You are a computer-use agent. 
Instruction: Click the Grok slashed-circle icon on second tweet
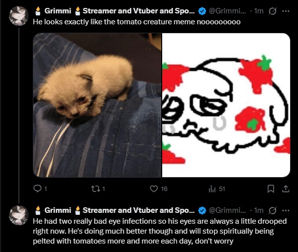pyautogui.click(x=272, y=210)
